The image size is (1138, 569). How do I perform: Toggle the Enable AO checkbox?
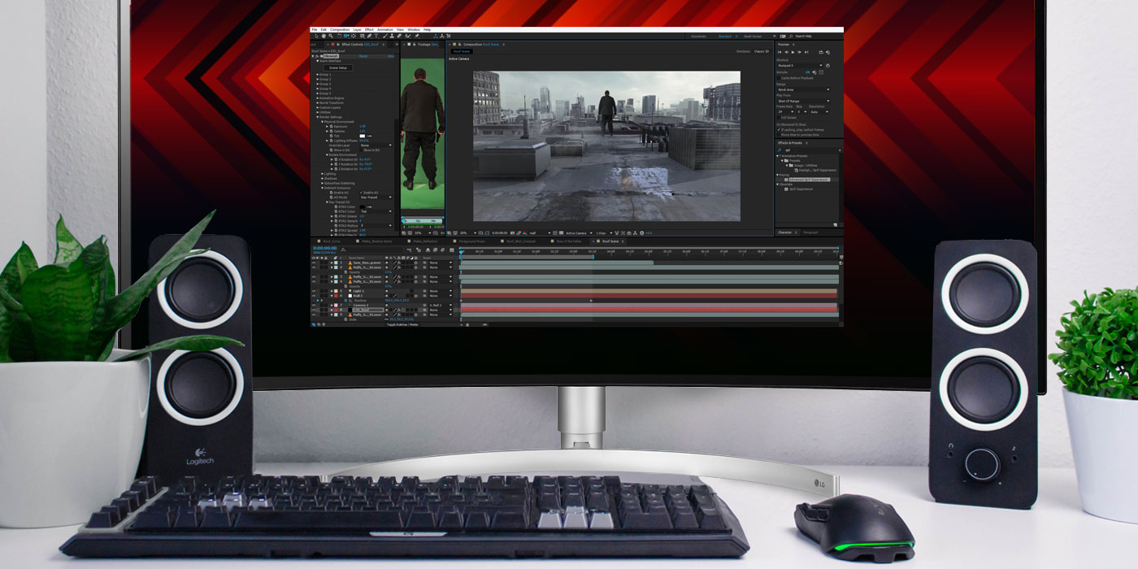coord(362,193)
